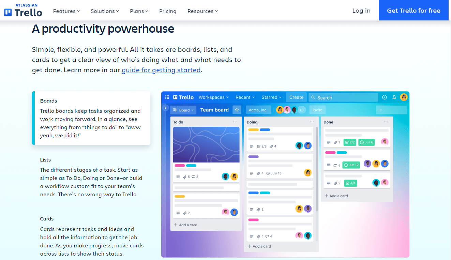Click the Create button in board header
Screen dimensions: 451x260
[296, 97]
